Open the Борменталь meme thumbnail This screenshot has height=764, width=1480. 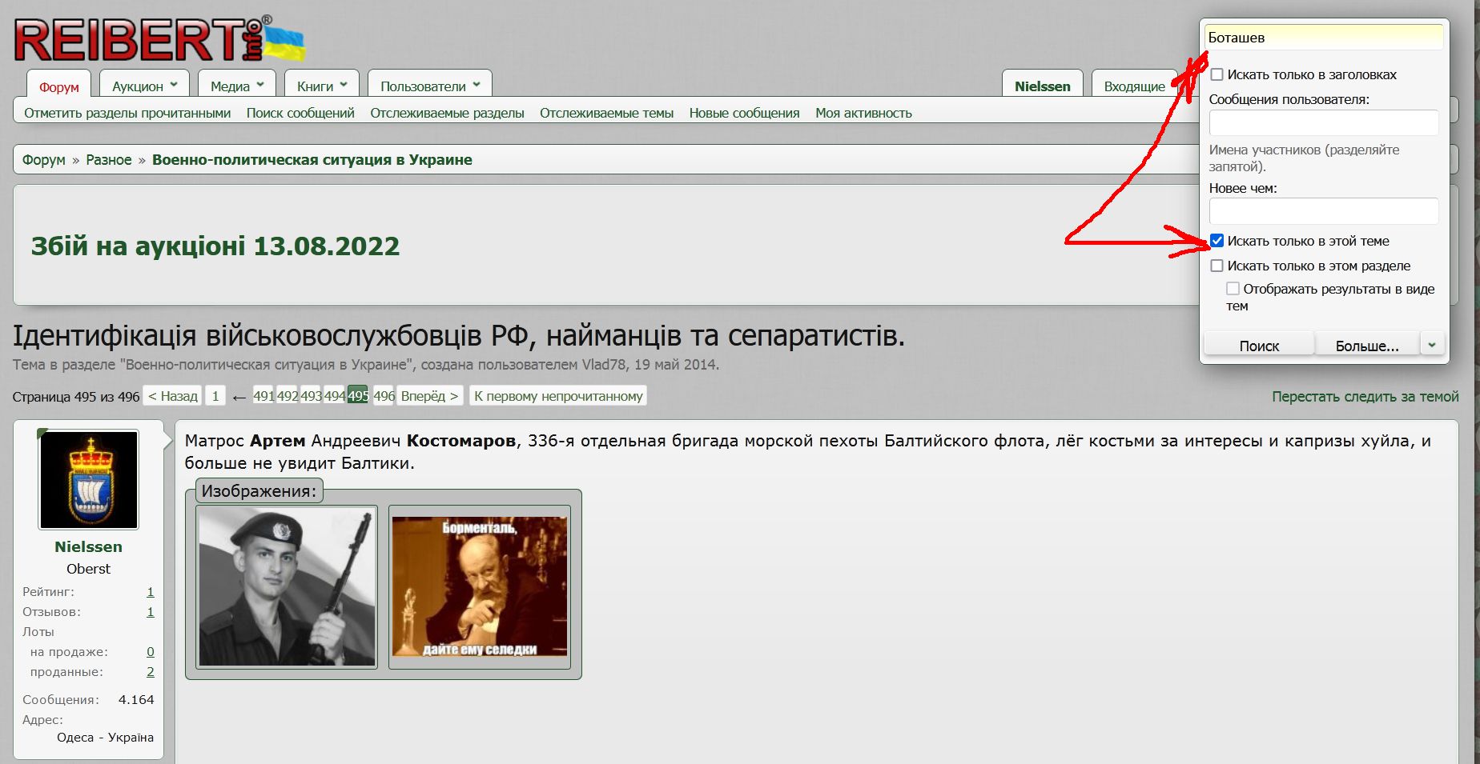480,586
